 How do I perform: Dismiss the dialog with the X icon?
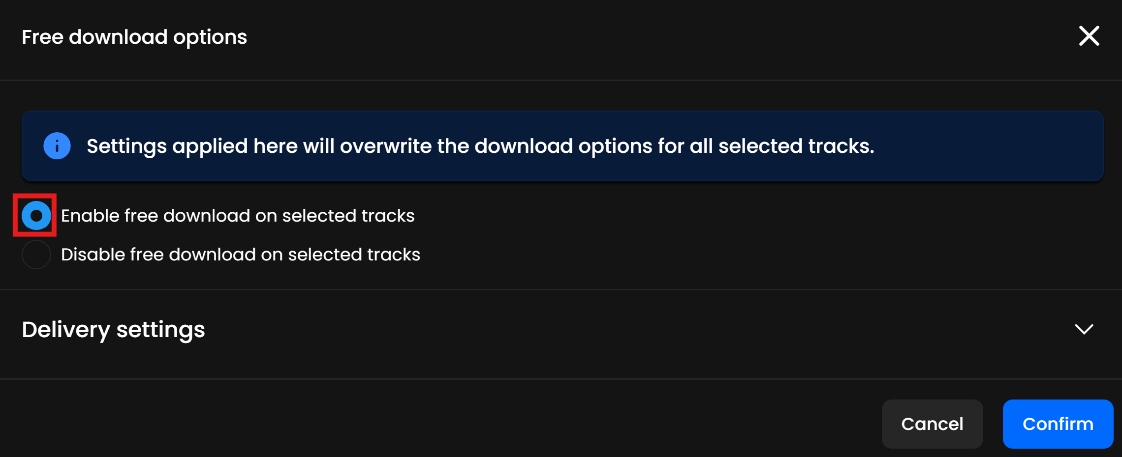[x=1089, y=36]
